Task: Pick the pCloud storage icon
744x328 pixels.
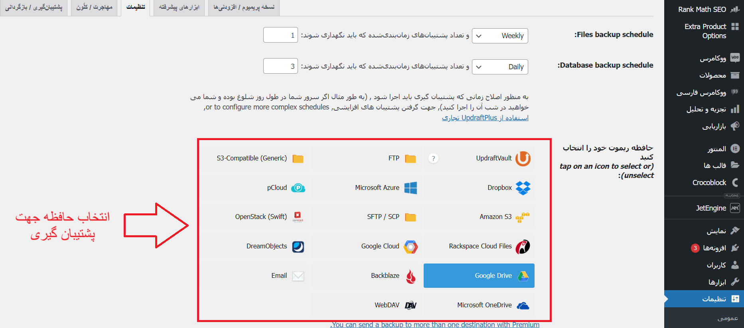Action: [x=298, y=188]
